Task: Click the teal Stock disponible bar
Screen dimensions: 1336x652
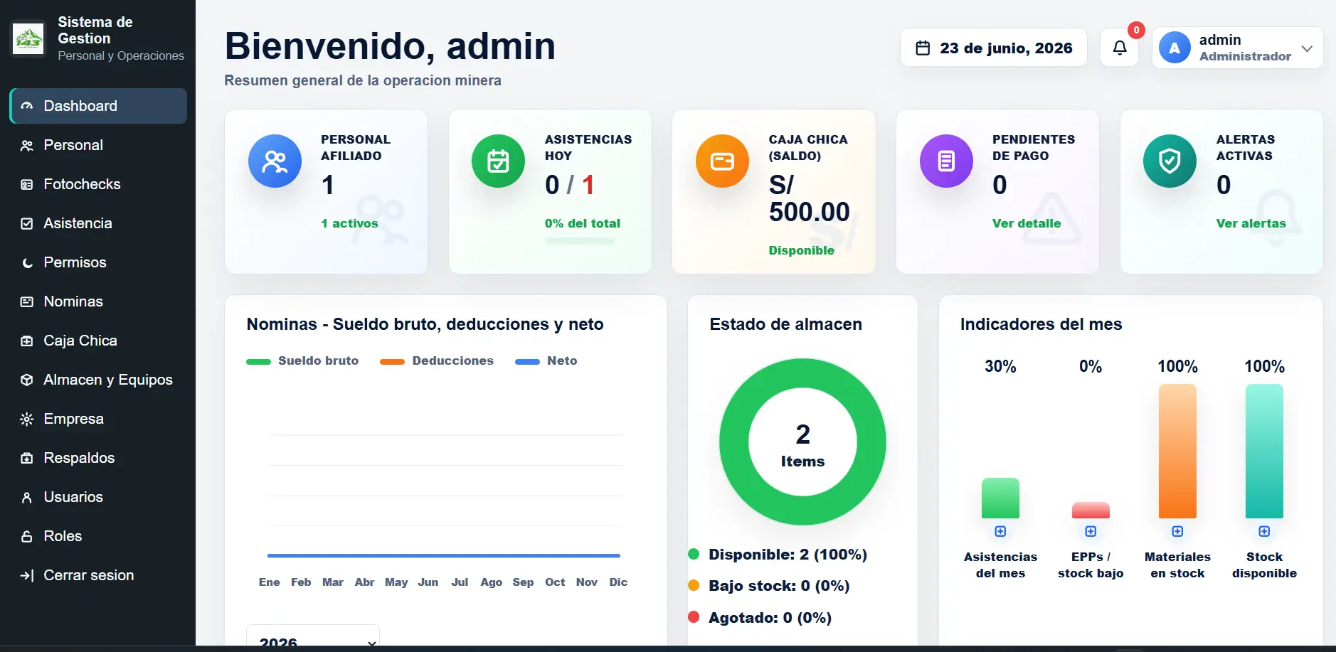Action: click(1264, 451)
